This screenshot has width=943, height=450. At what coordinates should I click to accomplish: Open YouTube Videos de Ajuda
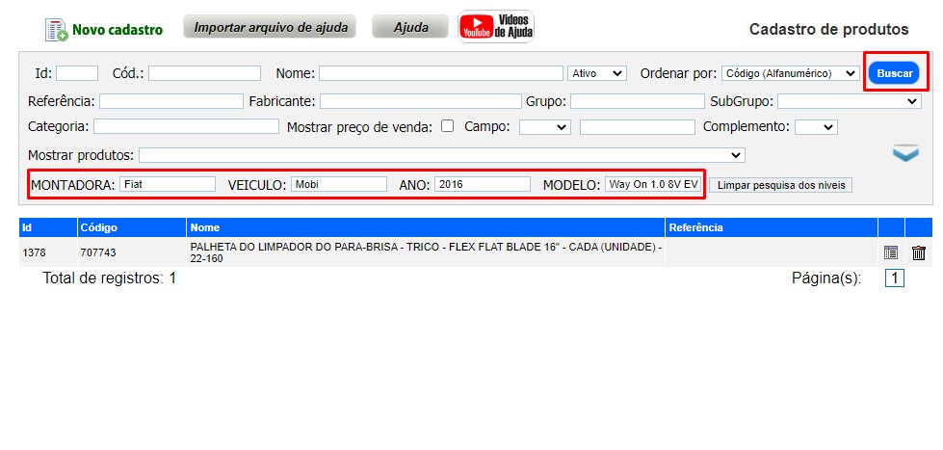coord(495,26)
